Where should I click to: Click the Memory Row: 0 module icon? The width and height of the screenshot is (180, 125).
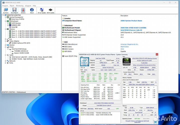[x=10, y=31]
